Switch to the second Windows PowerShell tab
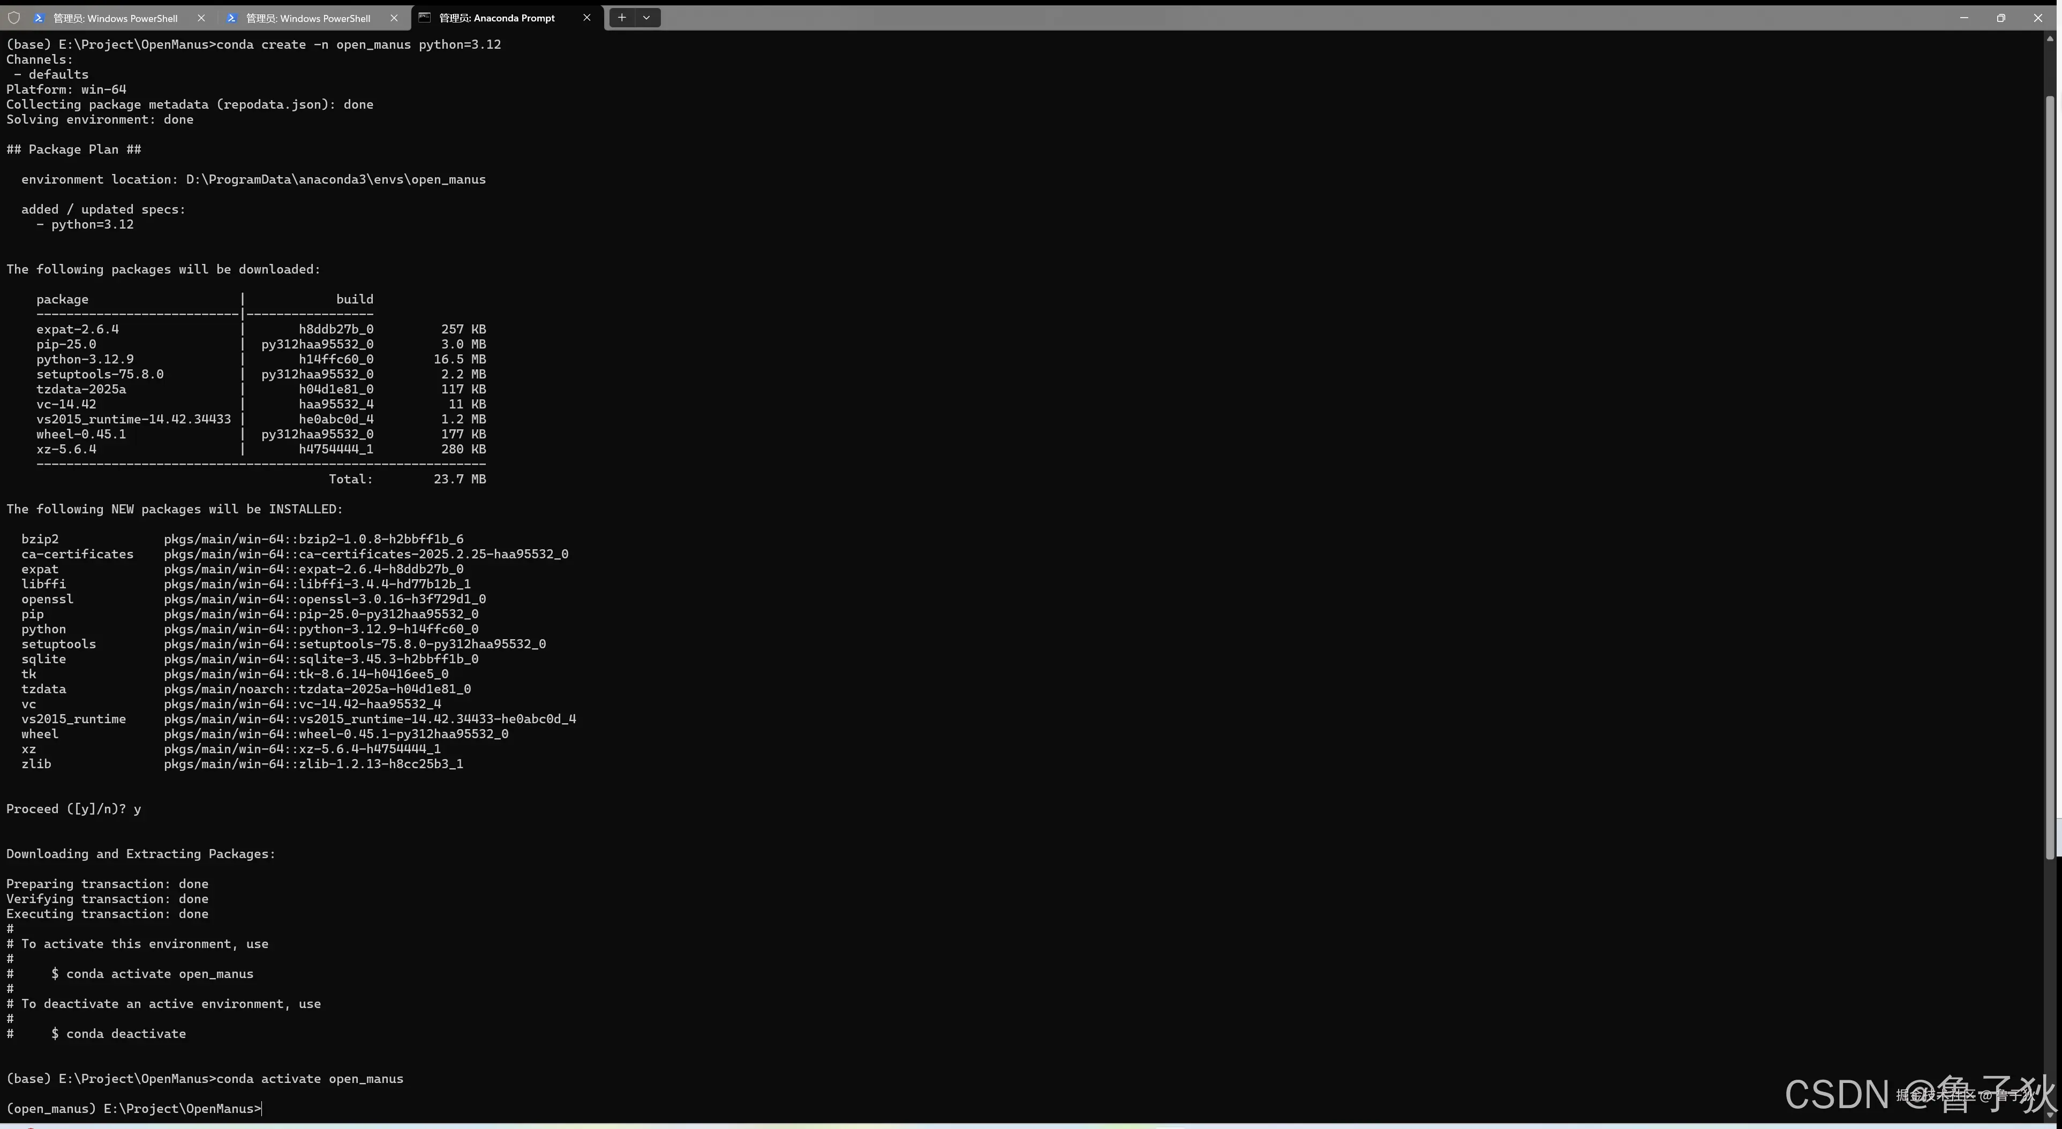This screenshot has width=2062, height=1129. 308,18
